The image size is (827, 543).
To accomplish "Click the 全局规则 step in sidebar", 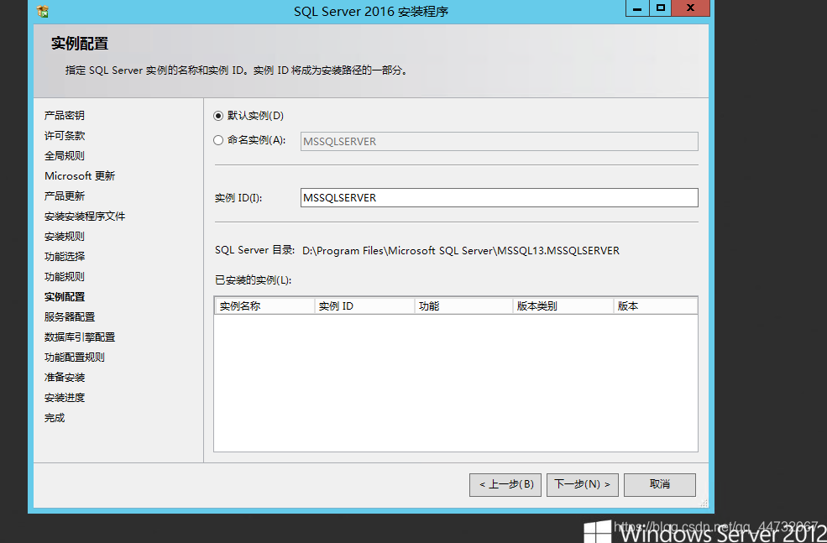I will tap(65, 155).
